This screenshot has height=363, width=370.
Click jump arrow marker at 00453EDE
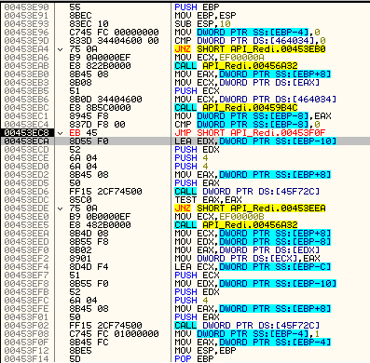61,208
